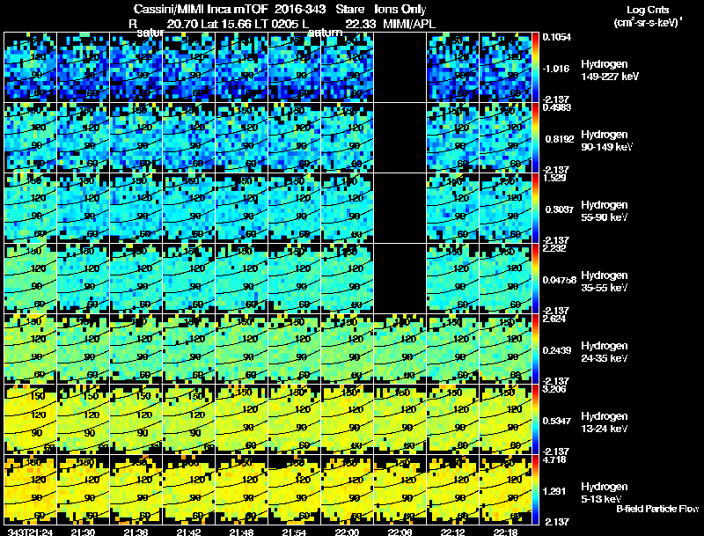Screen dimensions: 704x536
Task: Click the '21:36' time axis label
Action: (x=136, y=532)
